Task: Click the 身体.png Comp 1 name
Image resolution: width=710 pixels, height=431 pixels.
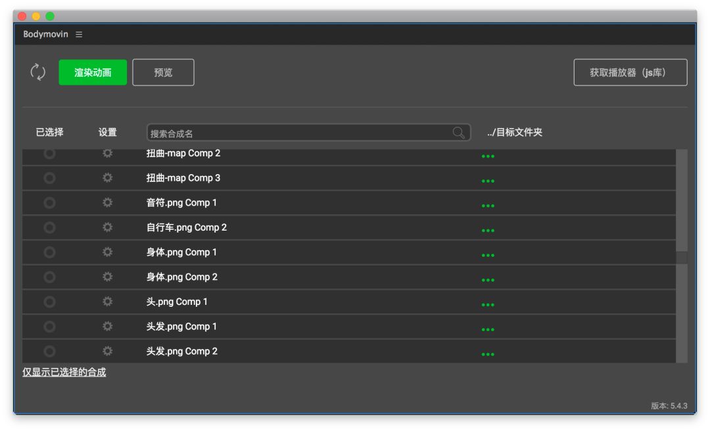Action: point(181,252)
